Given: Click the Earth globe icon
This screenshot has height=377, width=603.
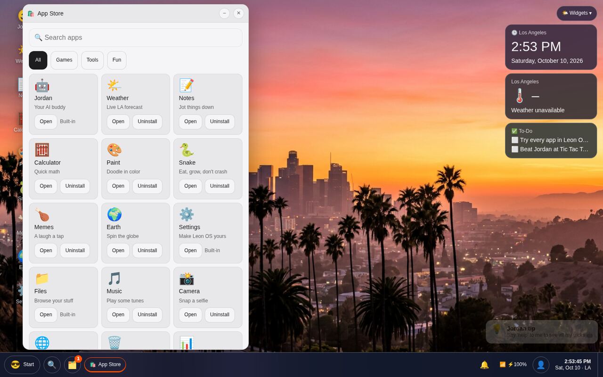Looking at the screenshot, I should click(114, 214).
